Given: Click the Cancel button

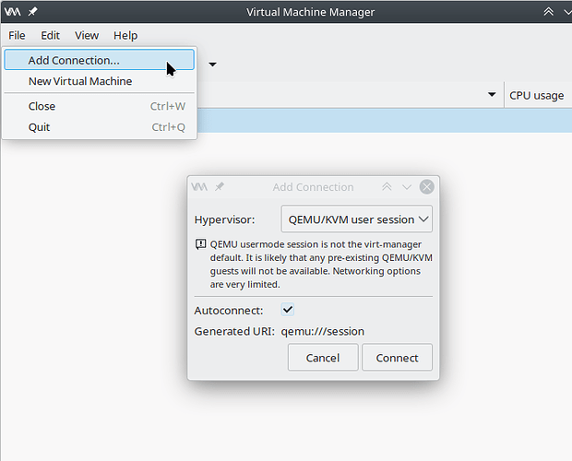Looking at the screenshot, I should click(x=323, y=358).
